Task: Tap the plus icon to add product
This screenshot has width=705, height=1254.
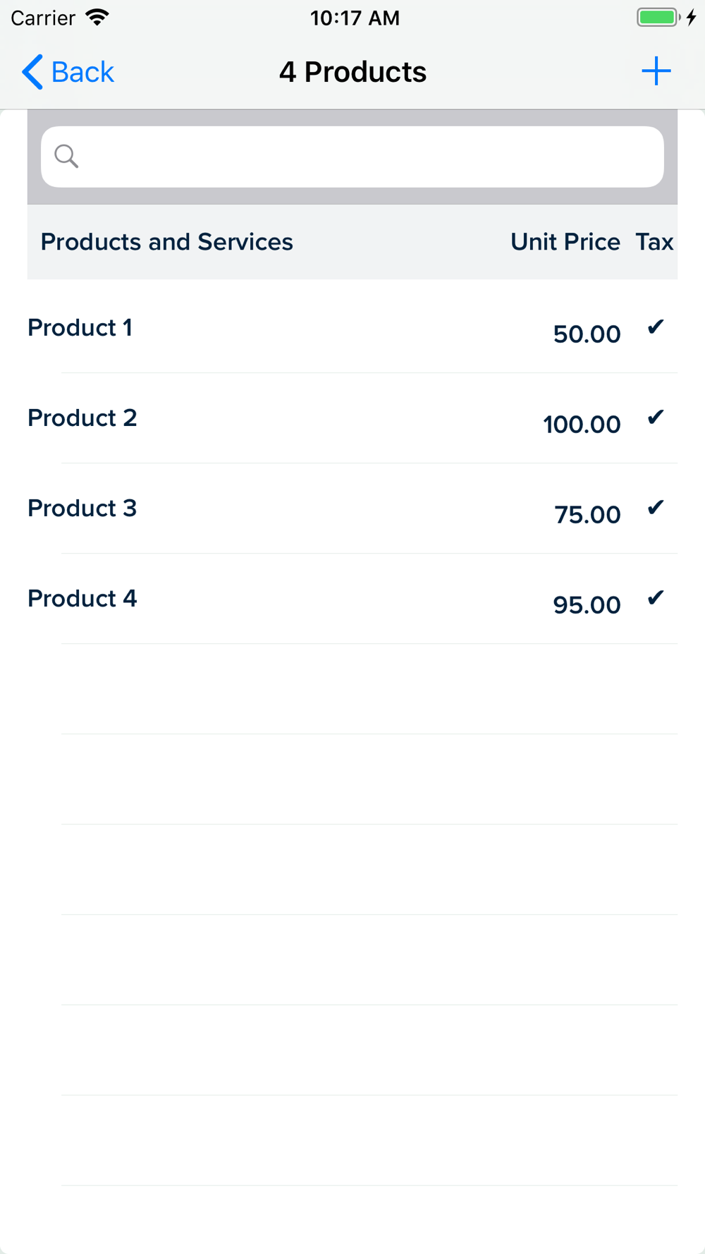Action: pos(656,71)
